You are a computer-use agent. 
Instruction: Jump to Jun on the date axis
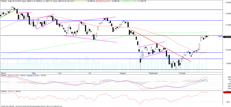[60, 73]
